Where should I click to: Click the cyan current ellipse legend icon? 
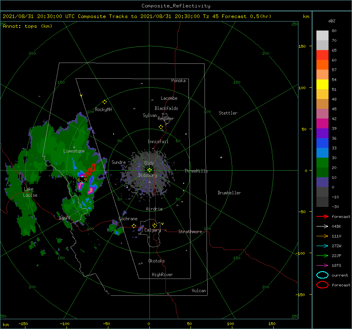(x=322, y=275)
